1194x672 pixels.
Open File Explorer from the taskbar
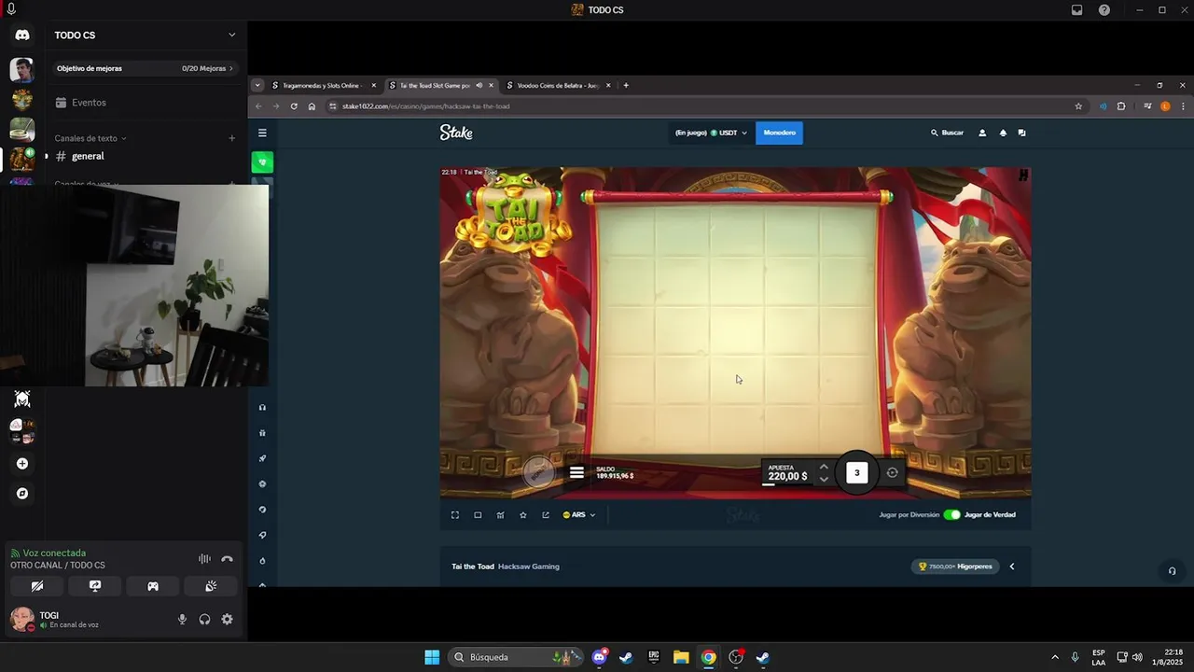tap(681, 657)
